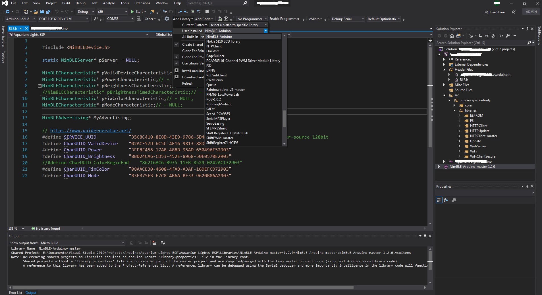Click the Live Share button
542x295 pixels.
(x=494, y=12)
